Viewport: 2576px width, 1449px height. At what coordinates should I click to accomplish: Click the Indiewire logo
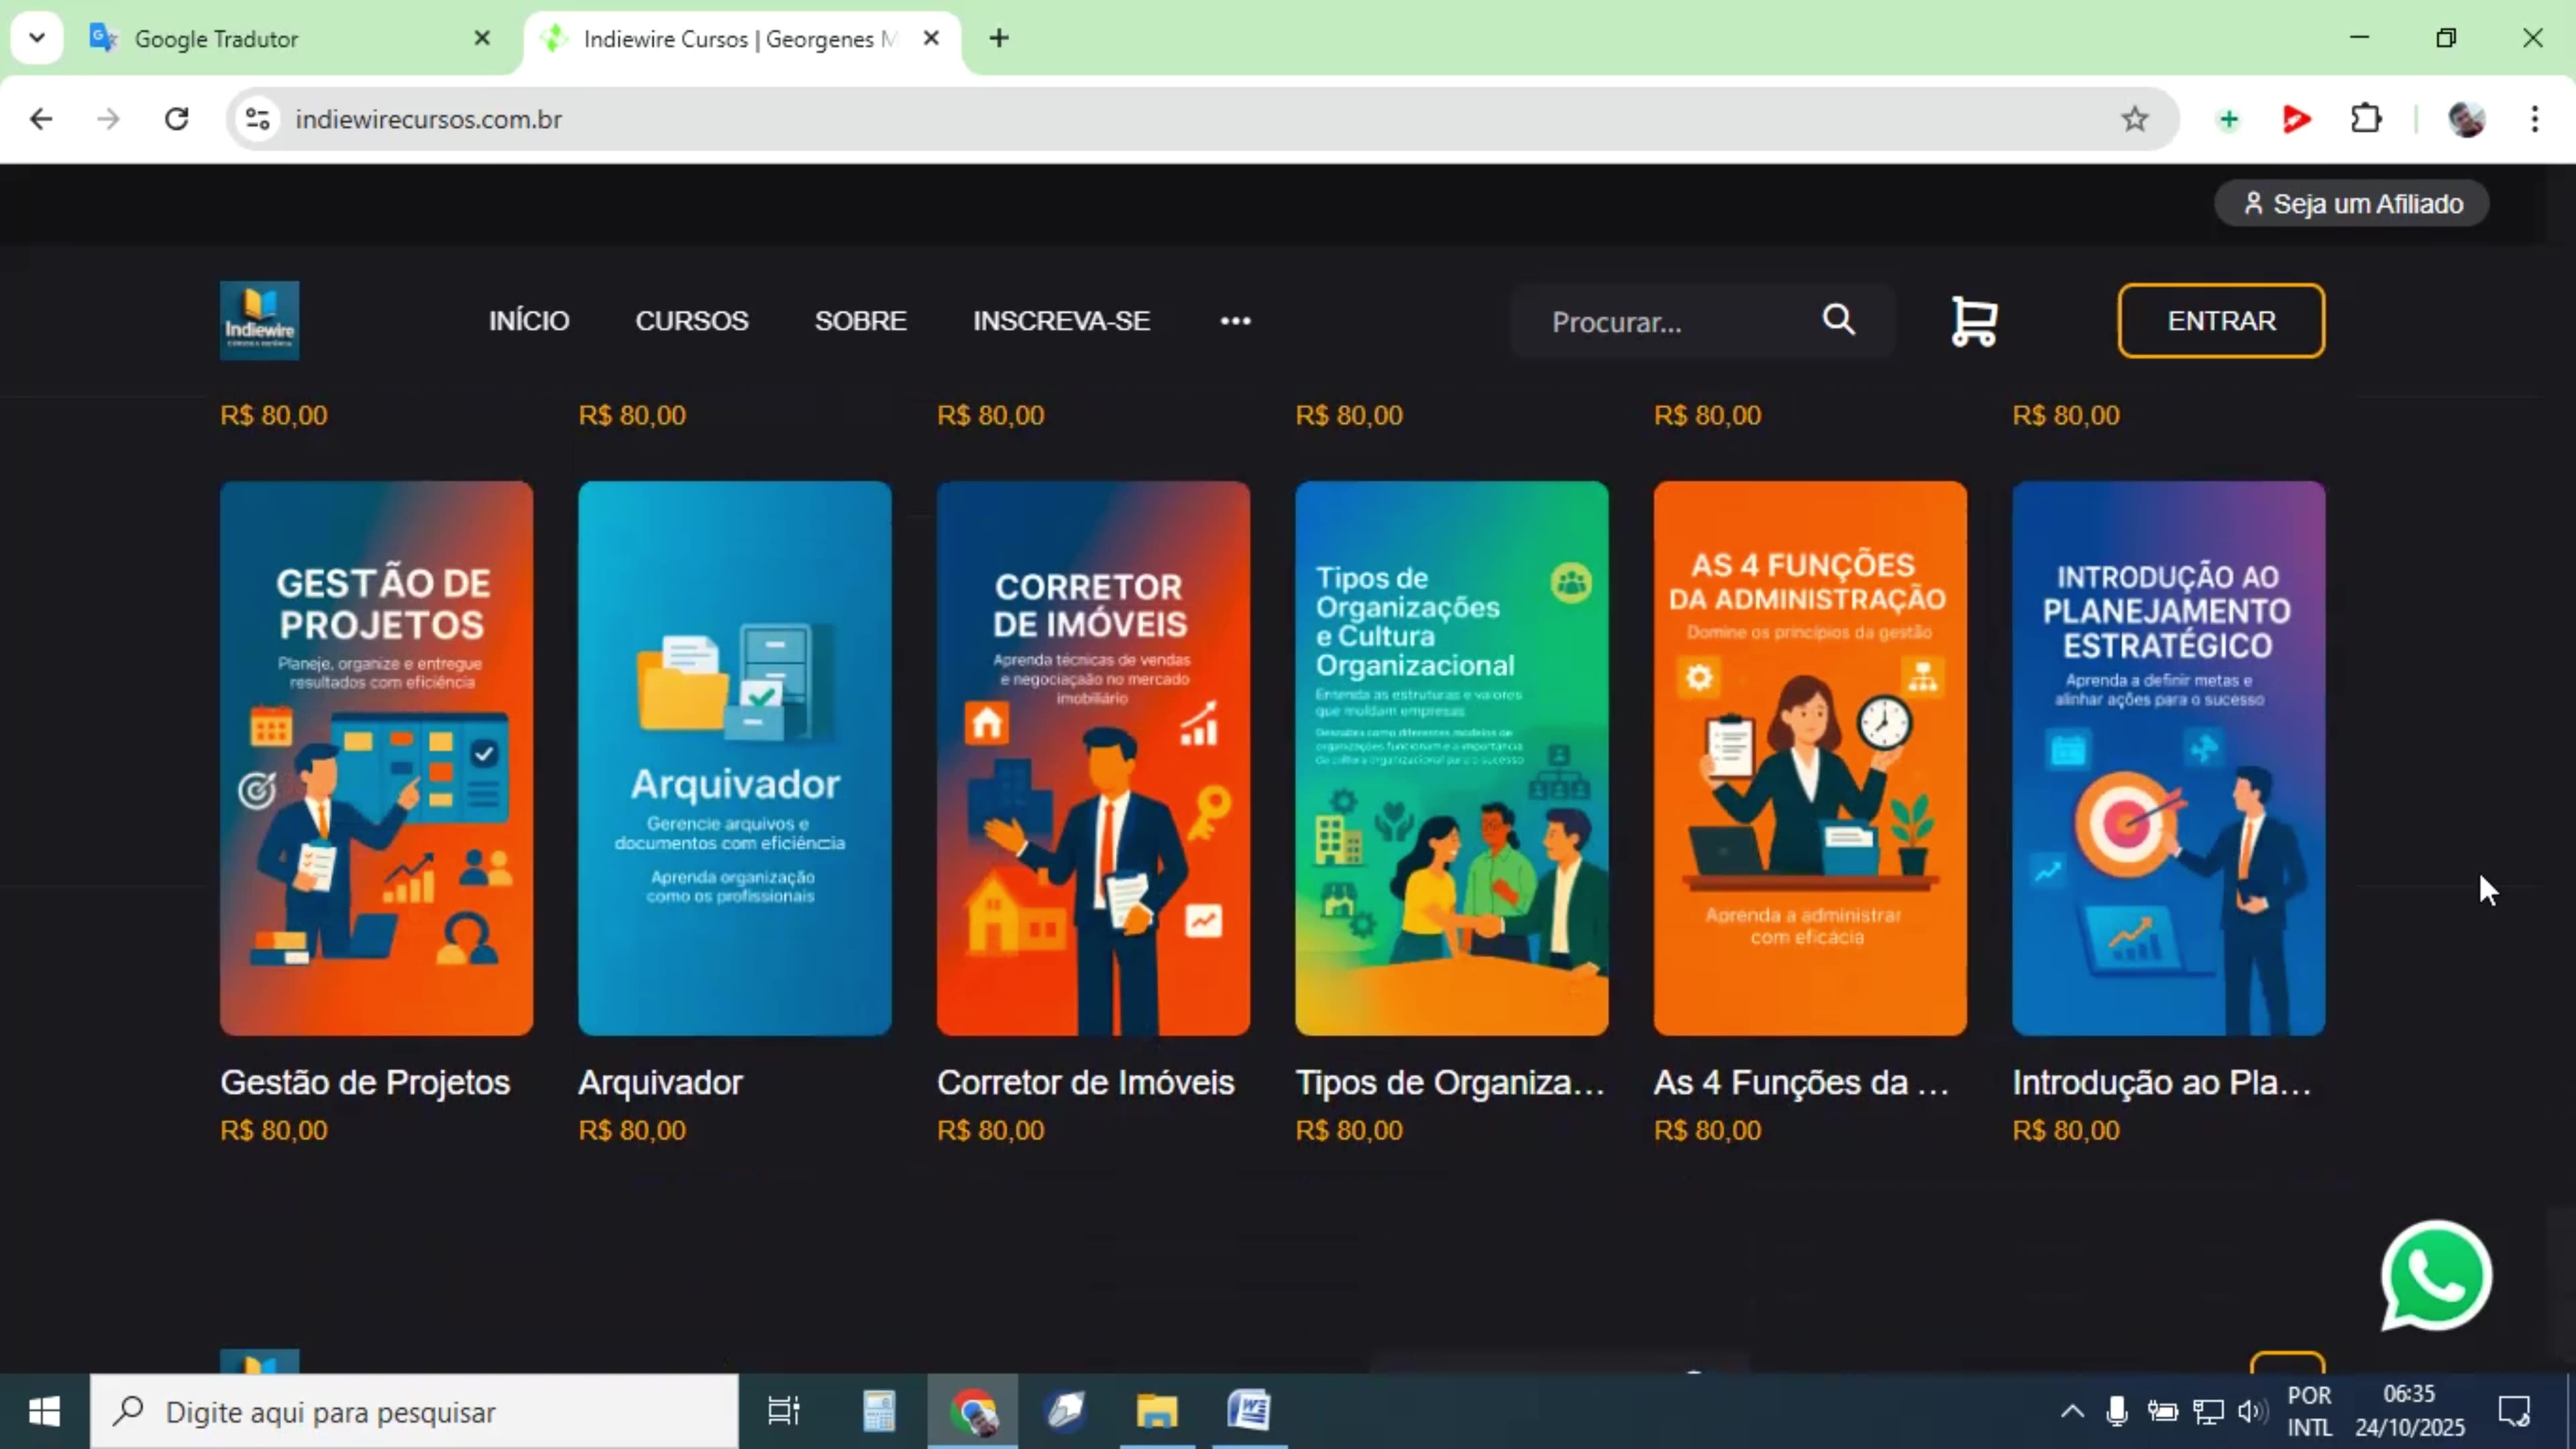[x=258, y=320]
